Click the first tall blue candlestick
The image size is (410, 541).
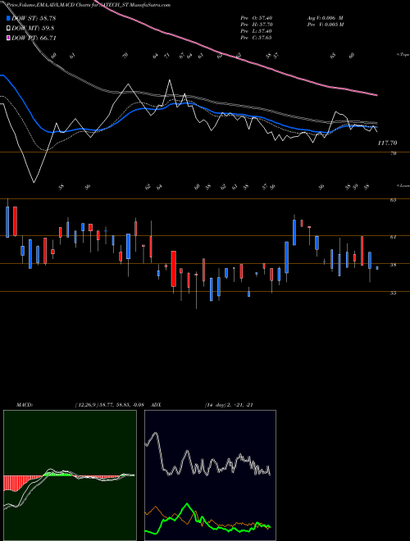click(7, 221)
